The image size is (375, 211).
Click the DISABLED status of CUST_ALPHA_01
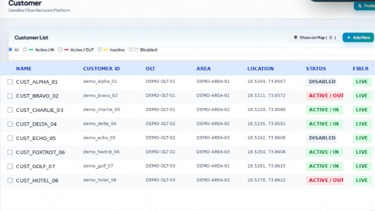322,82
